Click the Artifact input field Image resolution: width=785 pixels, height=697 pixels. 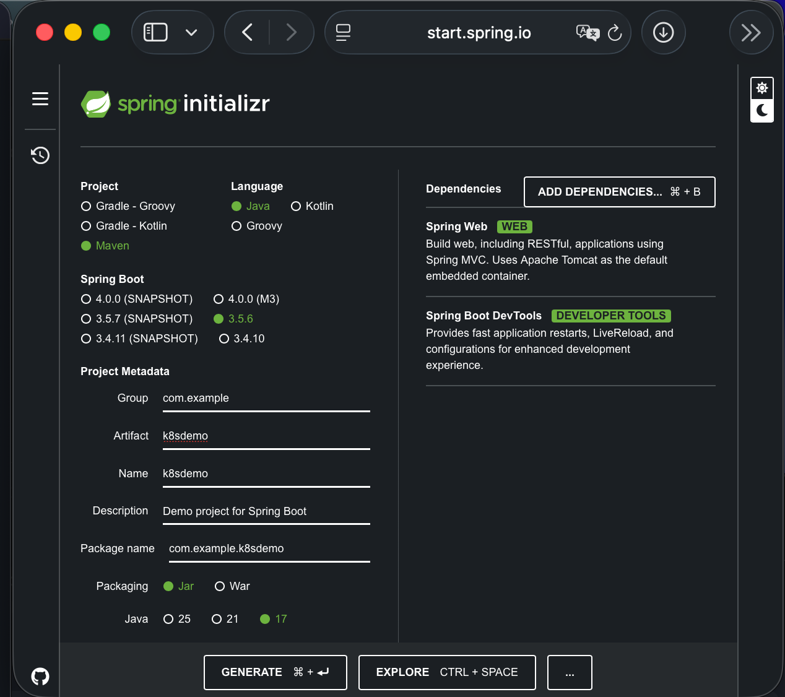266,436
